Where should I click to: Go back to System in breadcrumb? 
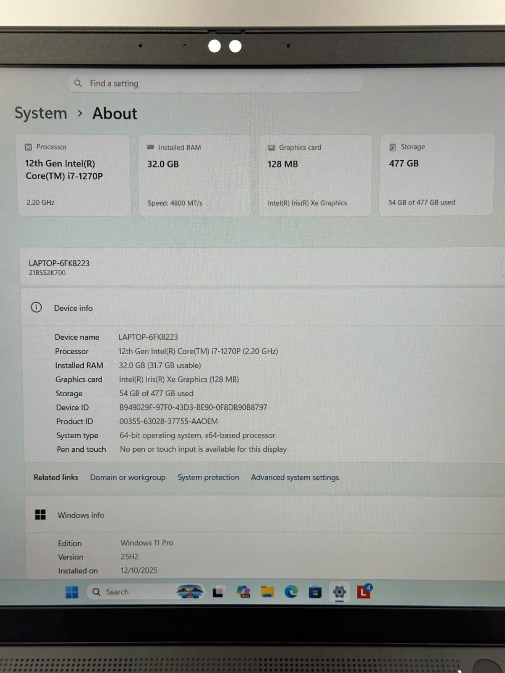[x=41, y=113]
